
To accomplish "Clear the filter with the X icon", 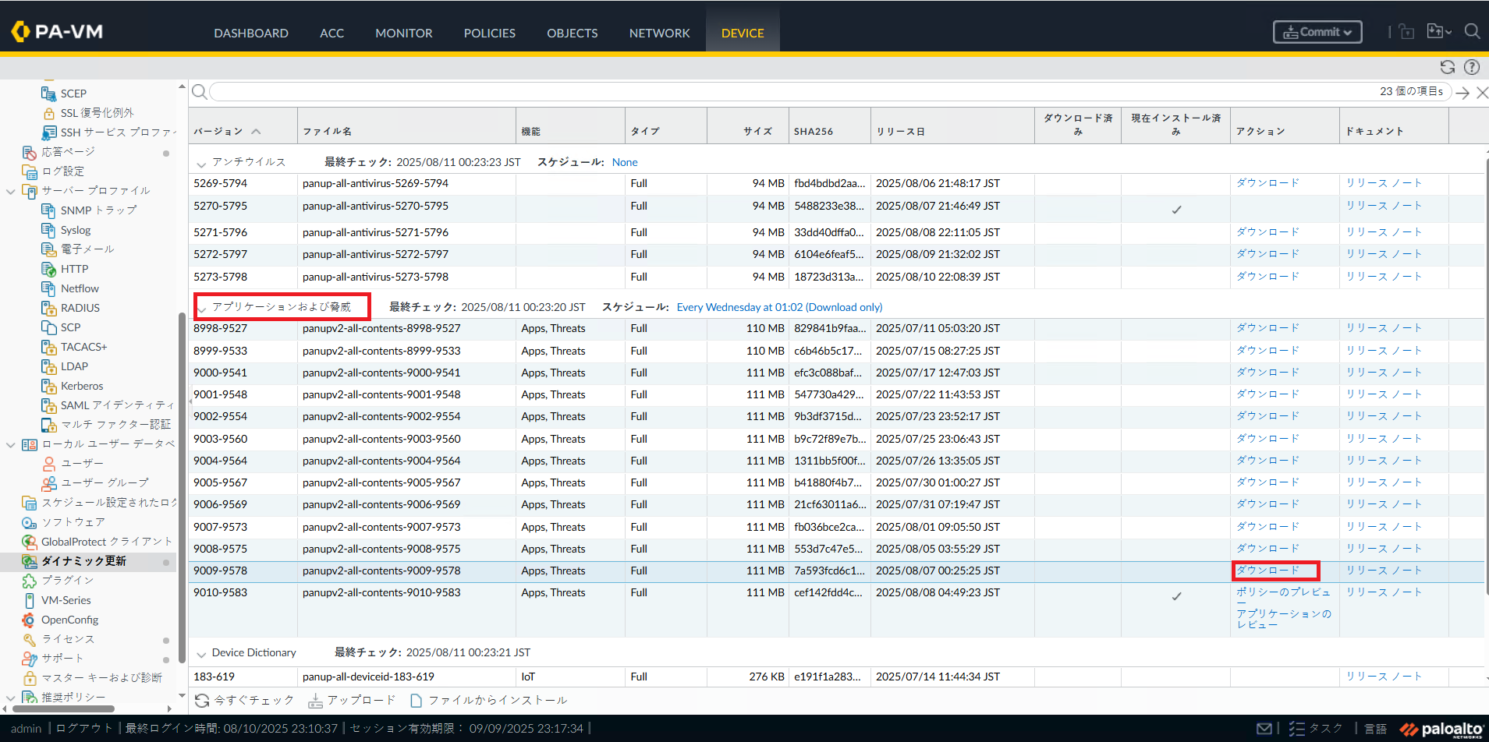I will [x=1482, y=93].
